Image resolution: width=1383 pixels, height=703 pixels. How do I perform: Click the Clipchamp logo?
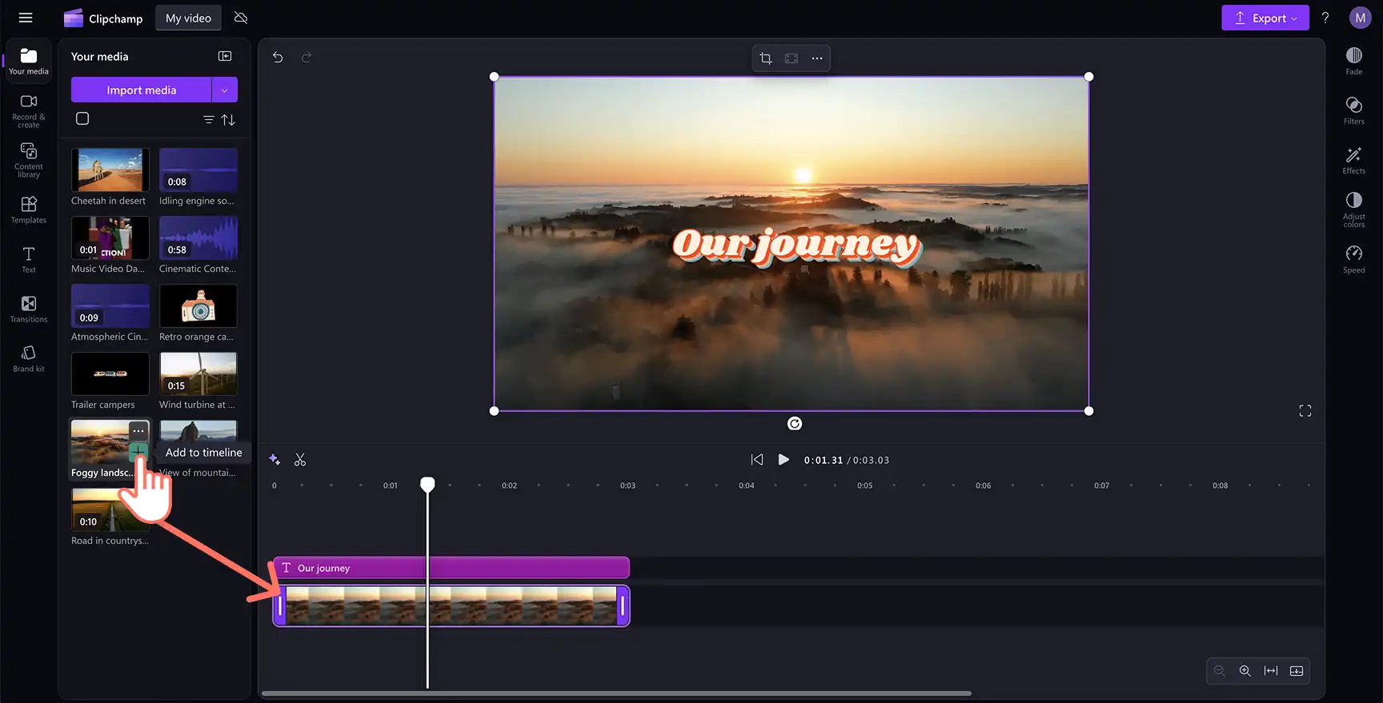(x=102, y=18)
